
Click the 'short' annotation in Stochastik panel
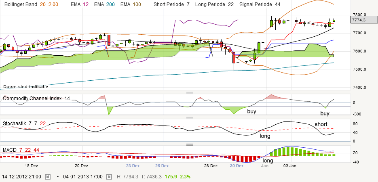[x=321, y=124]
